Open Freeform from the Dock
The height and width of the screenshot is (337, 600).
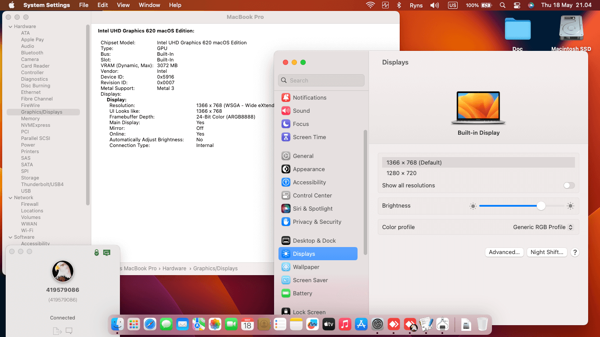312,324
